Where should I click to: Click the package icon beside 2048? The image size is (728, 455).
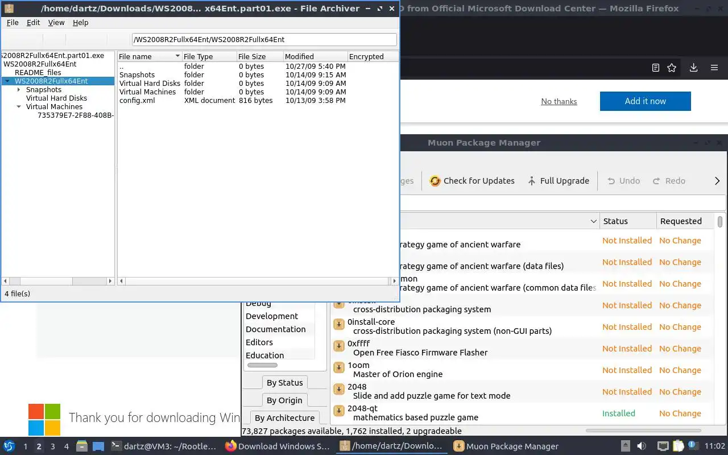tap(338, 388)
